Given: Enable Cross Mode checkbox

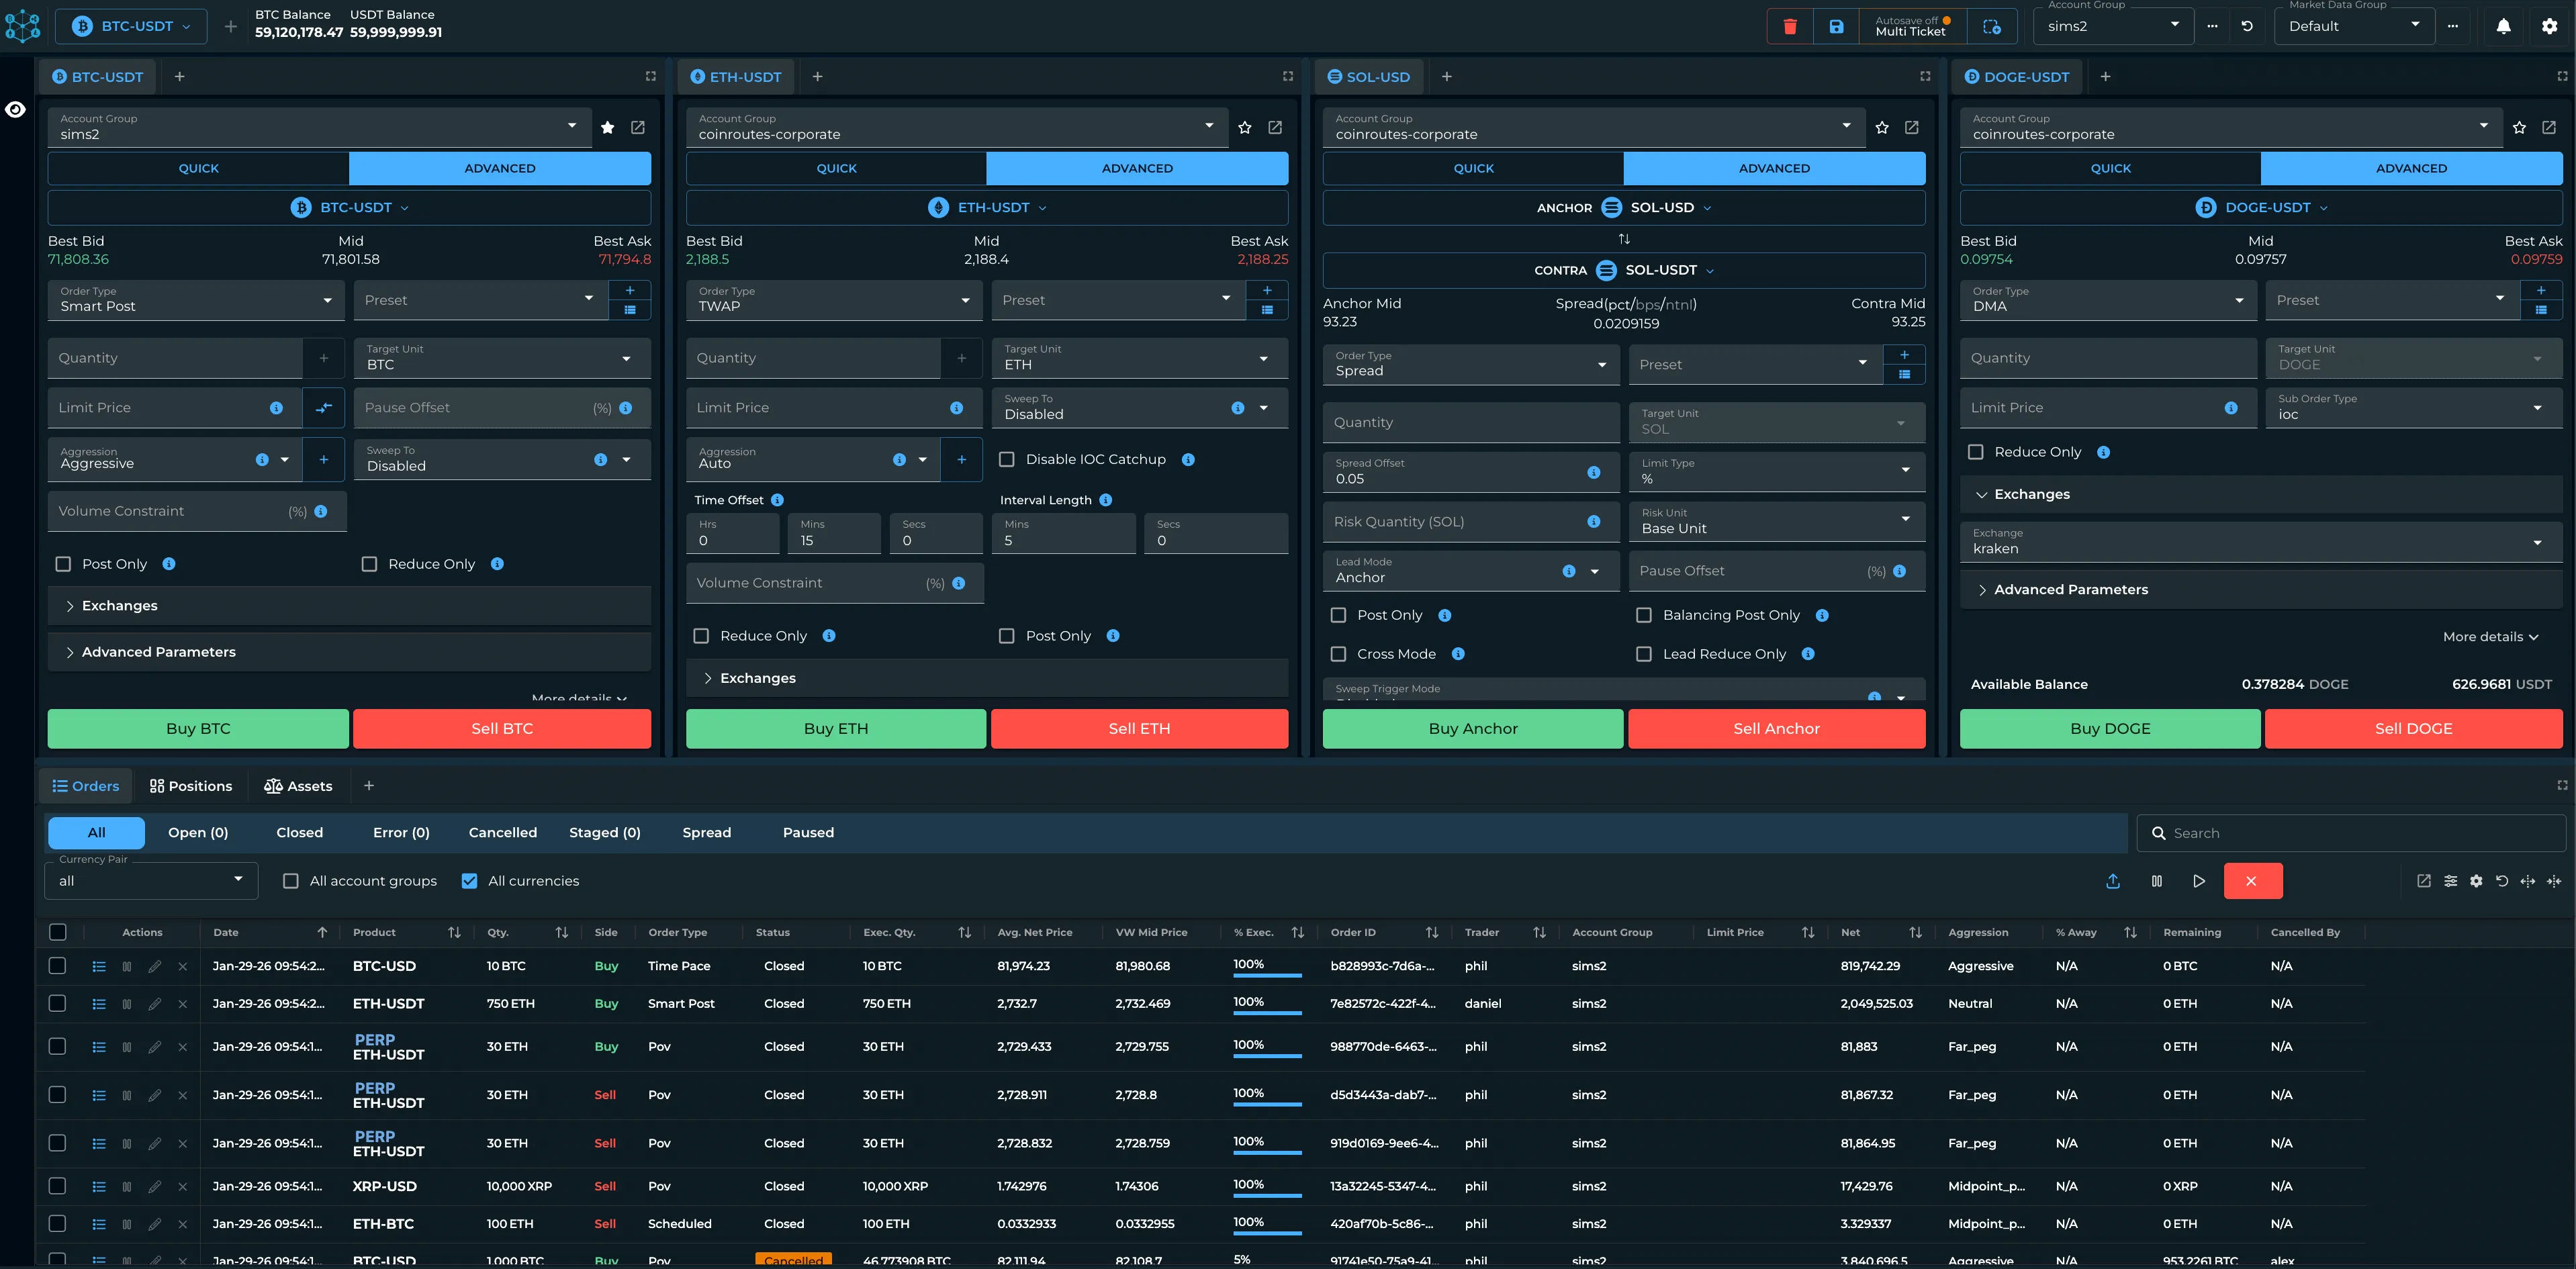Looking at the screenshot, I should [x=1338, y=654].
